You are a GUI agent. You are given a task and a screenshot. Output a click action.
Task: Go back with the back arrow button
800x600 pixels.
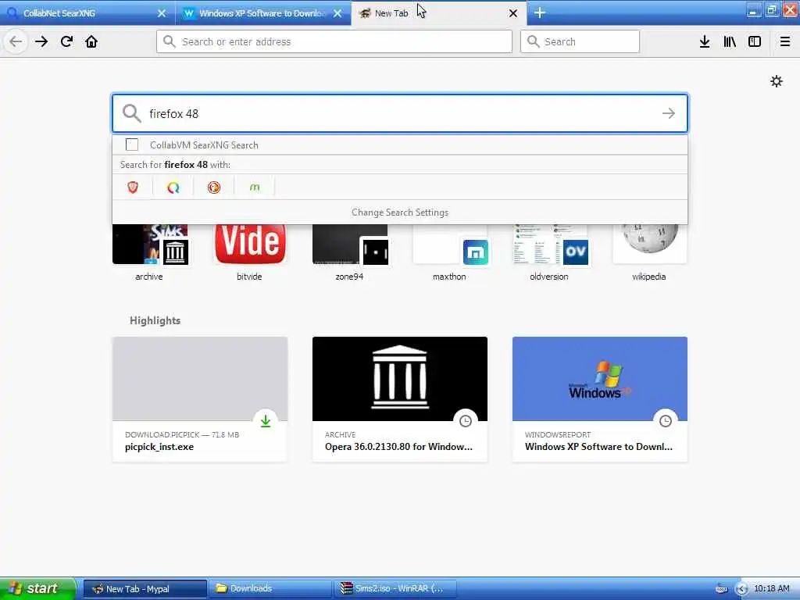(16, 41)
